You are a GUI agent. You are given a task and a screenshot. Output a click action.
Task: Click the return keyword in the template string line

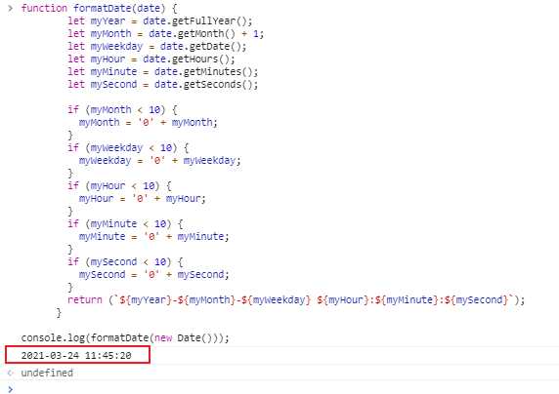tap(85, 299)
